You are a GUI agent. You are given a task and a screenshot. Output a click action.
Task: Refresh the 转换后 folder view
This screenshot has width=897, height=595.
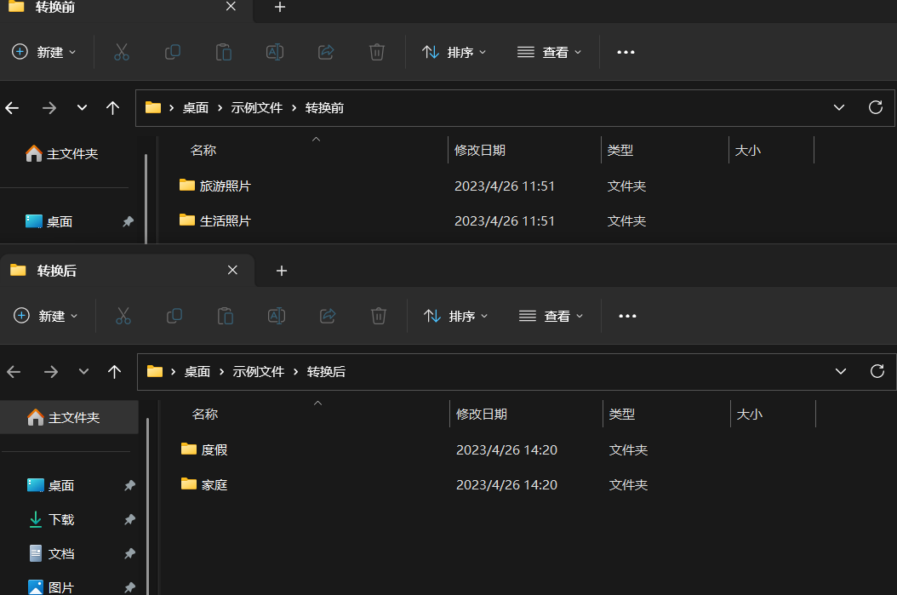(x=877, y=371)
